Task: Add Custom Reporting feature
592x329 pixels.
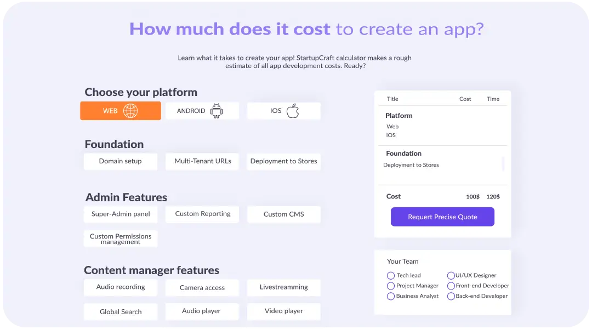Action: 202,214
